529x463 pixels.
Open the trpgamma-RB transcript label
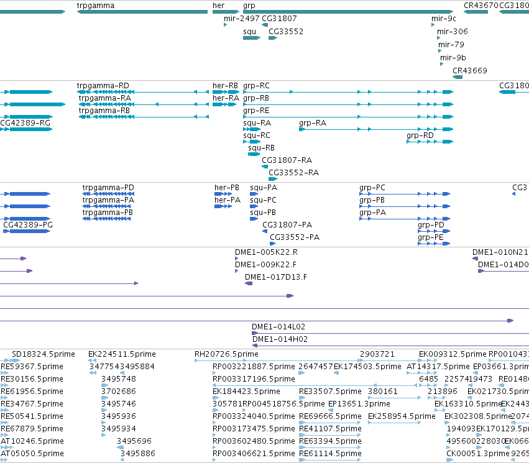(104, 111)
